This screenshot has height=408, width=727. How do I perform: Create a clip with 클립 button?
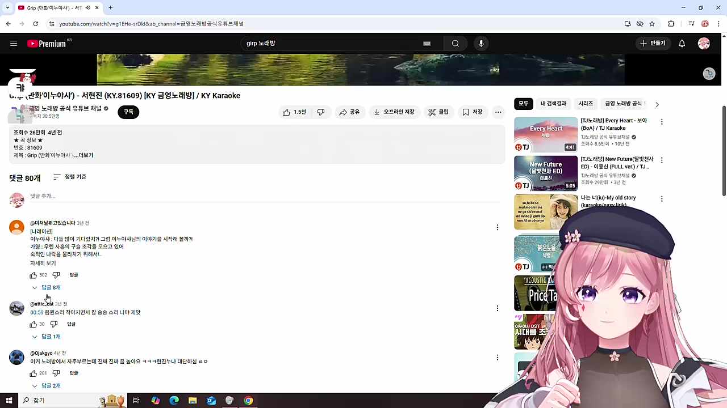[438, 112]
